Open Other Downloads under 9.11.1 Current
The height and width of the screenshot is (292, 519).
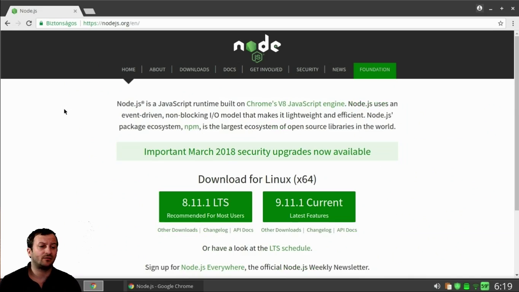(x=281, y=230)
